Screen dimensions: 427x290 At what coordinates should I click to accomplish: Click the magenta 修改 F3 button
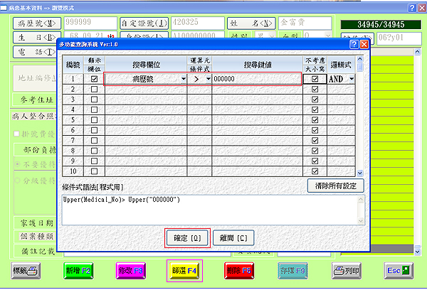[x=131, y=271]
